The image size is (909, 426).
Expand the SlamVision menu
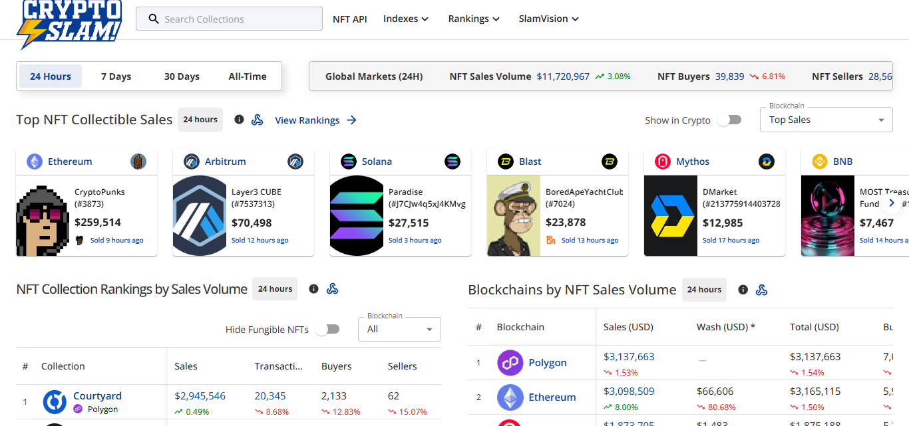pos(549,19)
